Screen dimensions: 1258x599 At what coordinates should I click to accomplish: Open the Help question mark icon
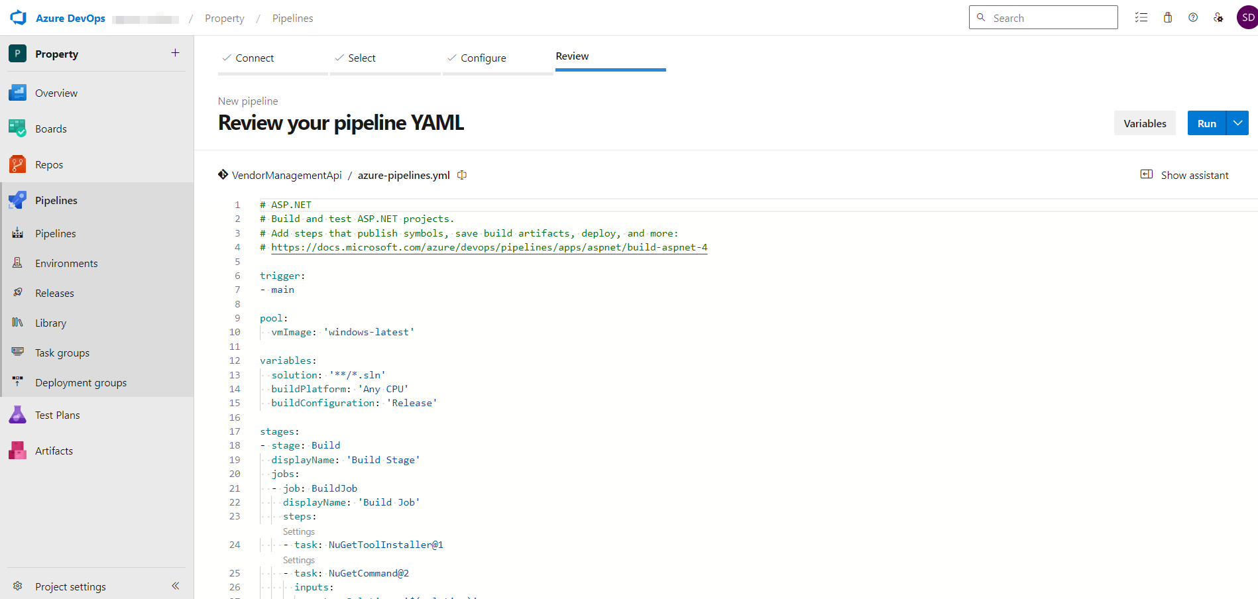pos(1193,18)
